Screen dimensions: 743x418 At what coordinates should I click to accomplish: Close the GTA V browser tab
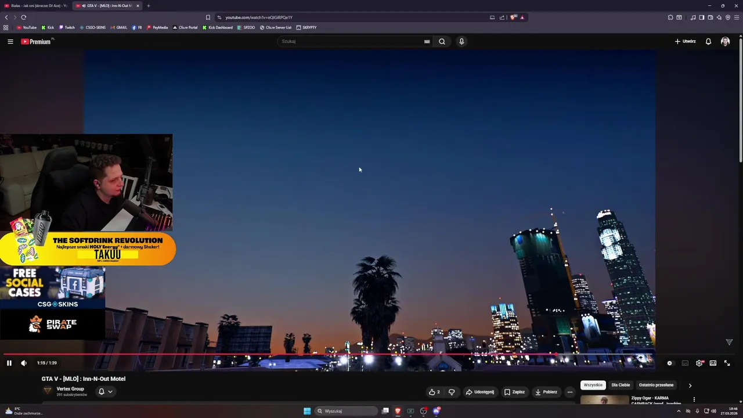point(138,6)
